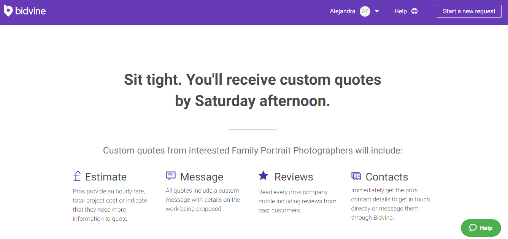This screenshot has height=239, width=508.
Task: Expand the Alejandra account dropdown arrow
Action: 377,11
